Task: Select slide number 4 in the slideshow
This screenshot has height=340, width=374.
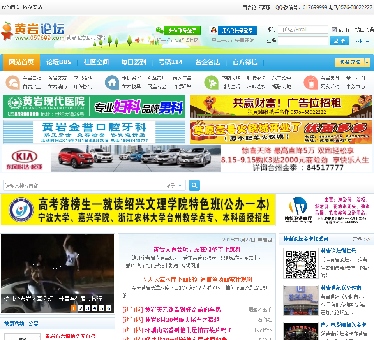Action: [x=95, y=308]
